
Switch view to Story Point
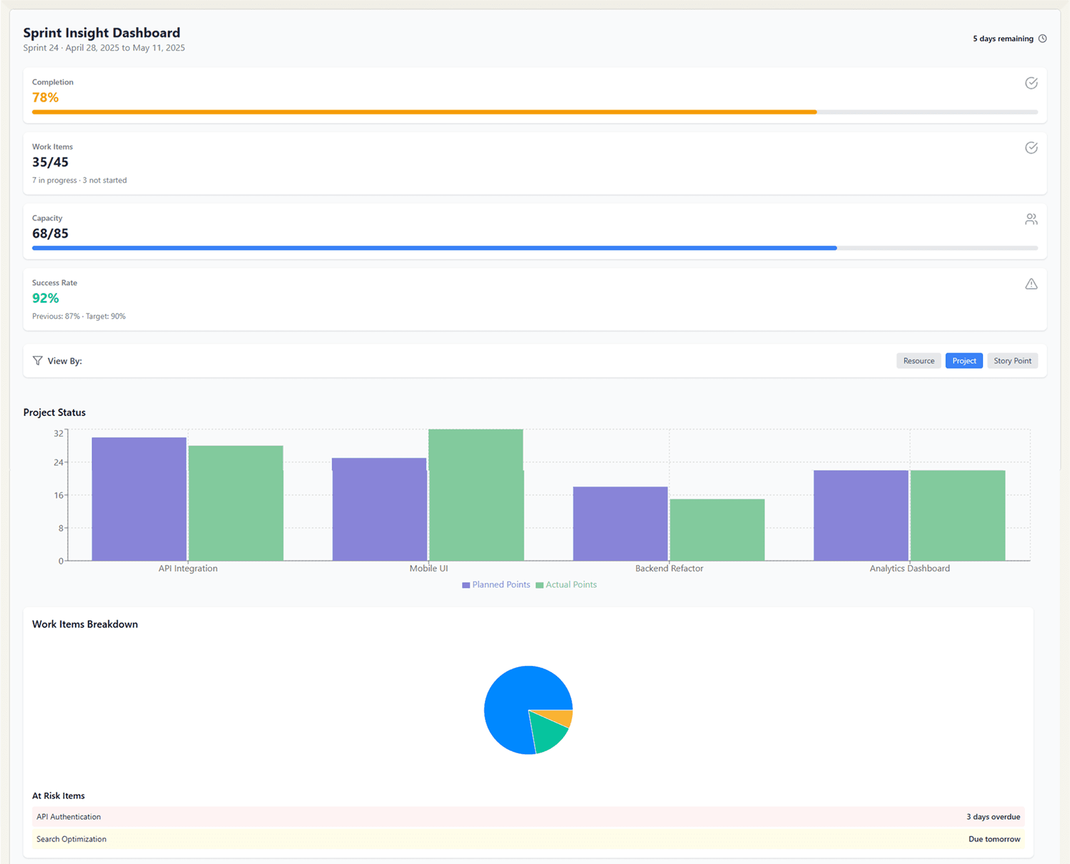click(x=1012, y=361)
